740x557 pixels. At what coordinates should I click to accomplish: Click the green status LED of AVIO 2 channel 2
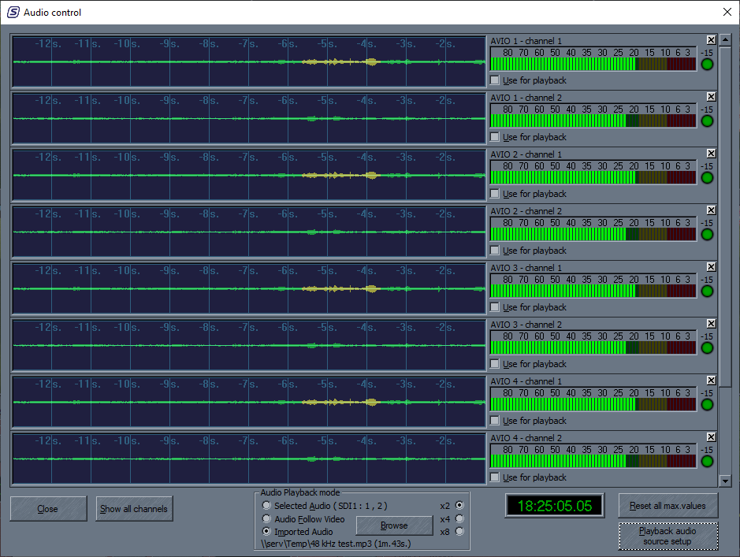point(707,234)
